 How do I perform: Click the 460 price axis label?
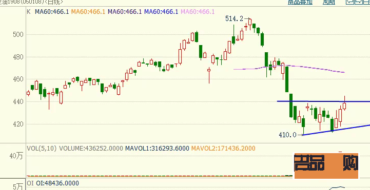18,79
